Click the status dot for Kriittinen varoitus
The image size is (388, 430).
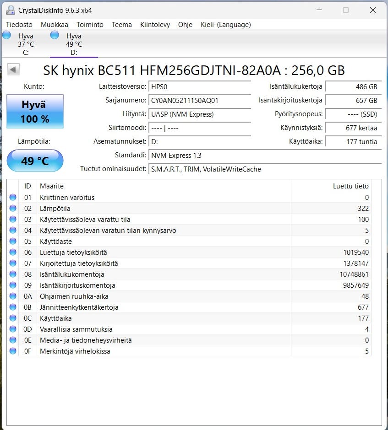click(13, 197)
